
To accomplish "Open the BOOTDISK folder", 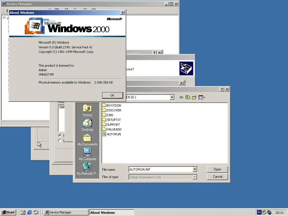I will (112, 105).
